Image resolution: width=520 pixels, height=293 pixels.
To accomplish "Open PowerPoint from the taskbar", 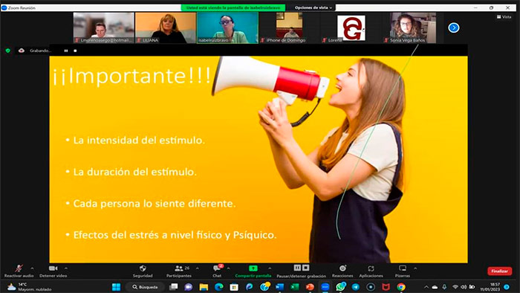I will [310, 287].
